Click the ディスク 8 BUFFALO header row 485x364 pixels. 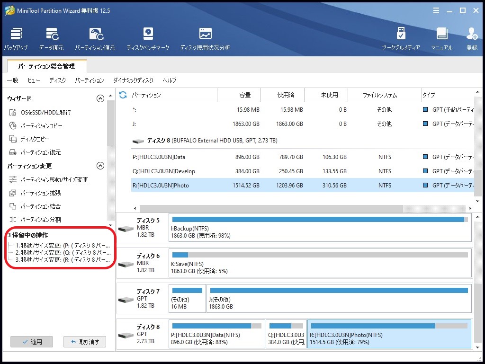click(x=303, y=141)
